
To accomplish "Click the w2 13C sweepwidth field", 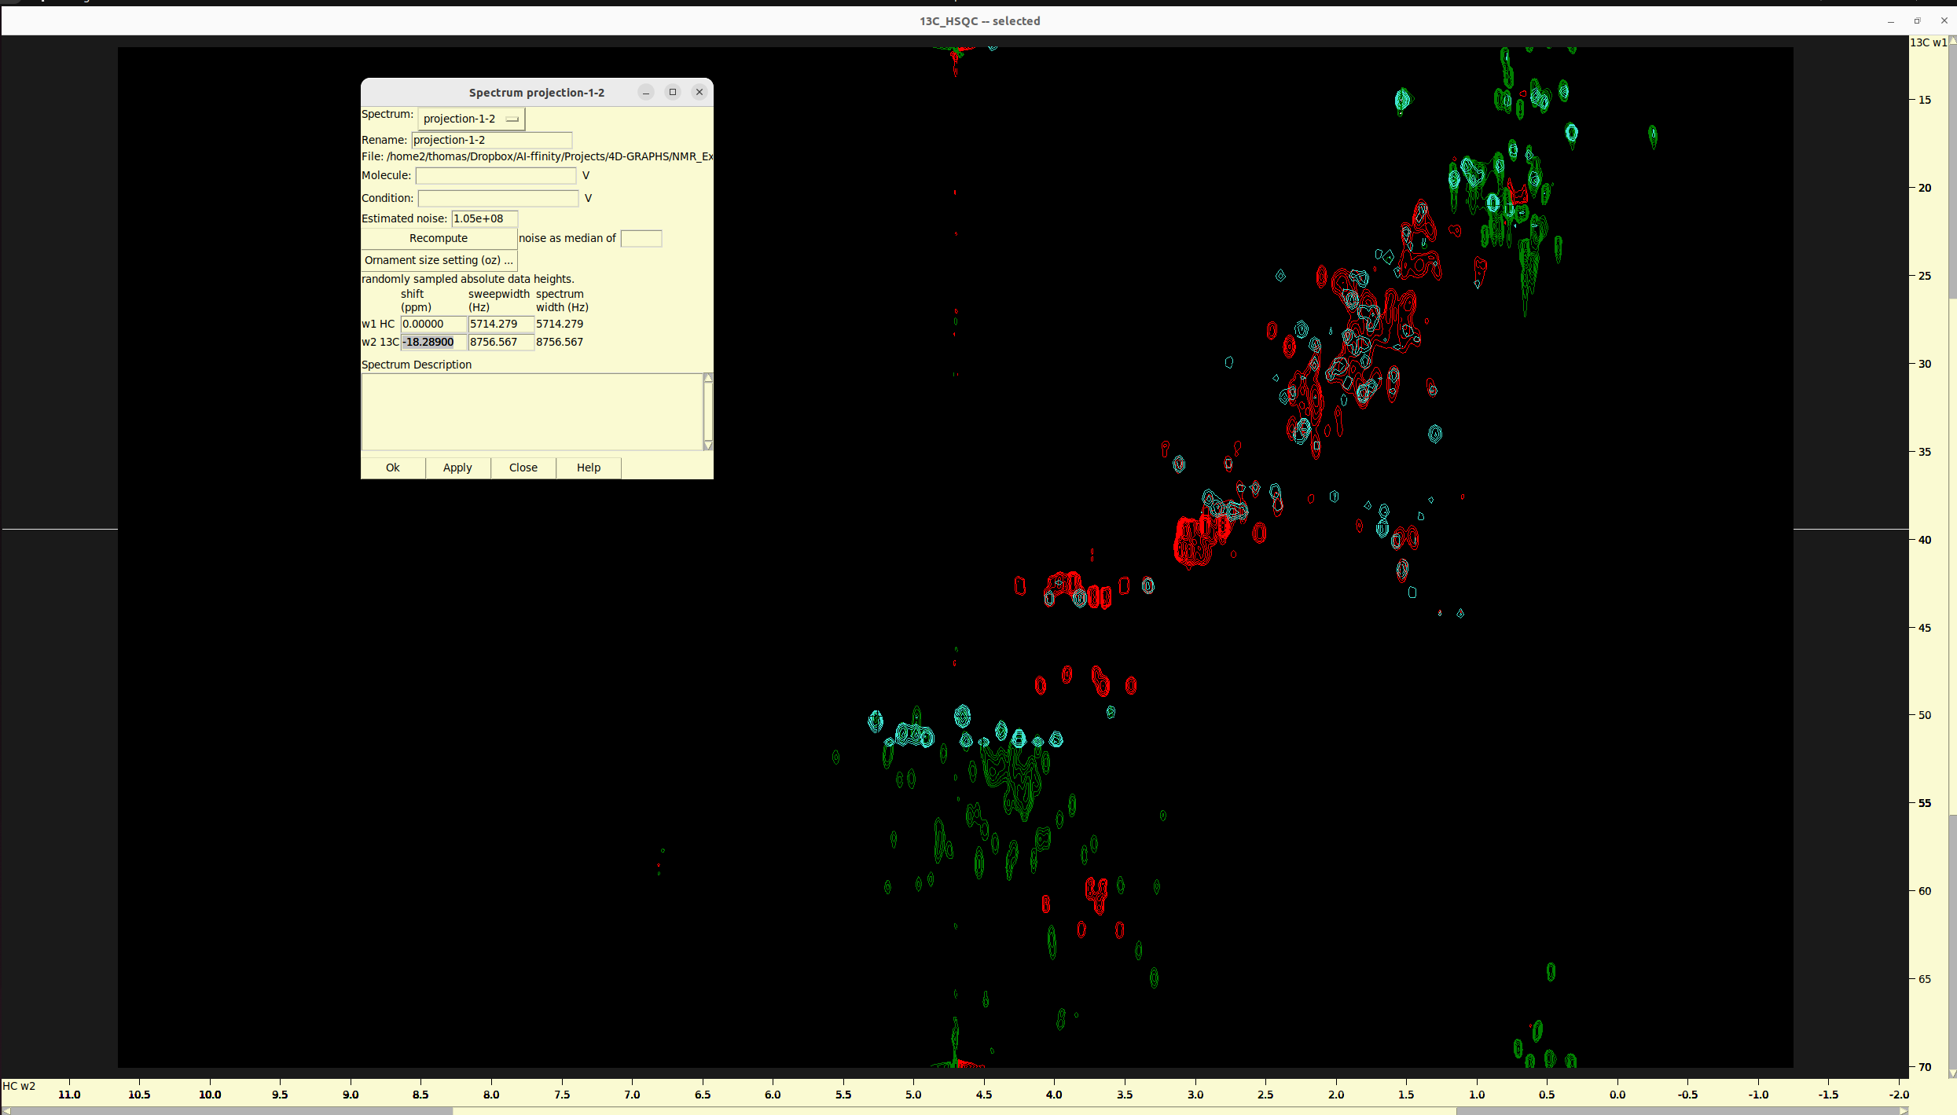I will click(x=500, y=342).
